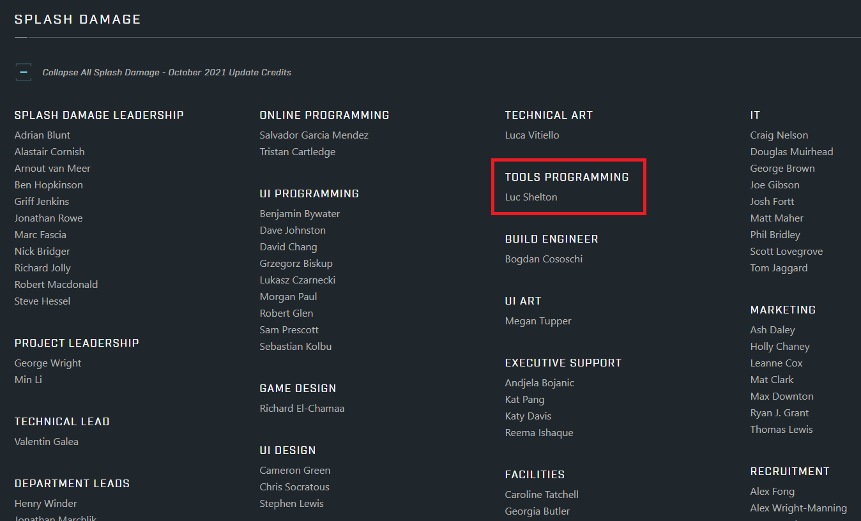Click the name Andjela Bojanic

point(540,383)
